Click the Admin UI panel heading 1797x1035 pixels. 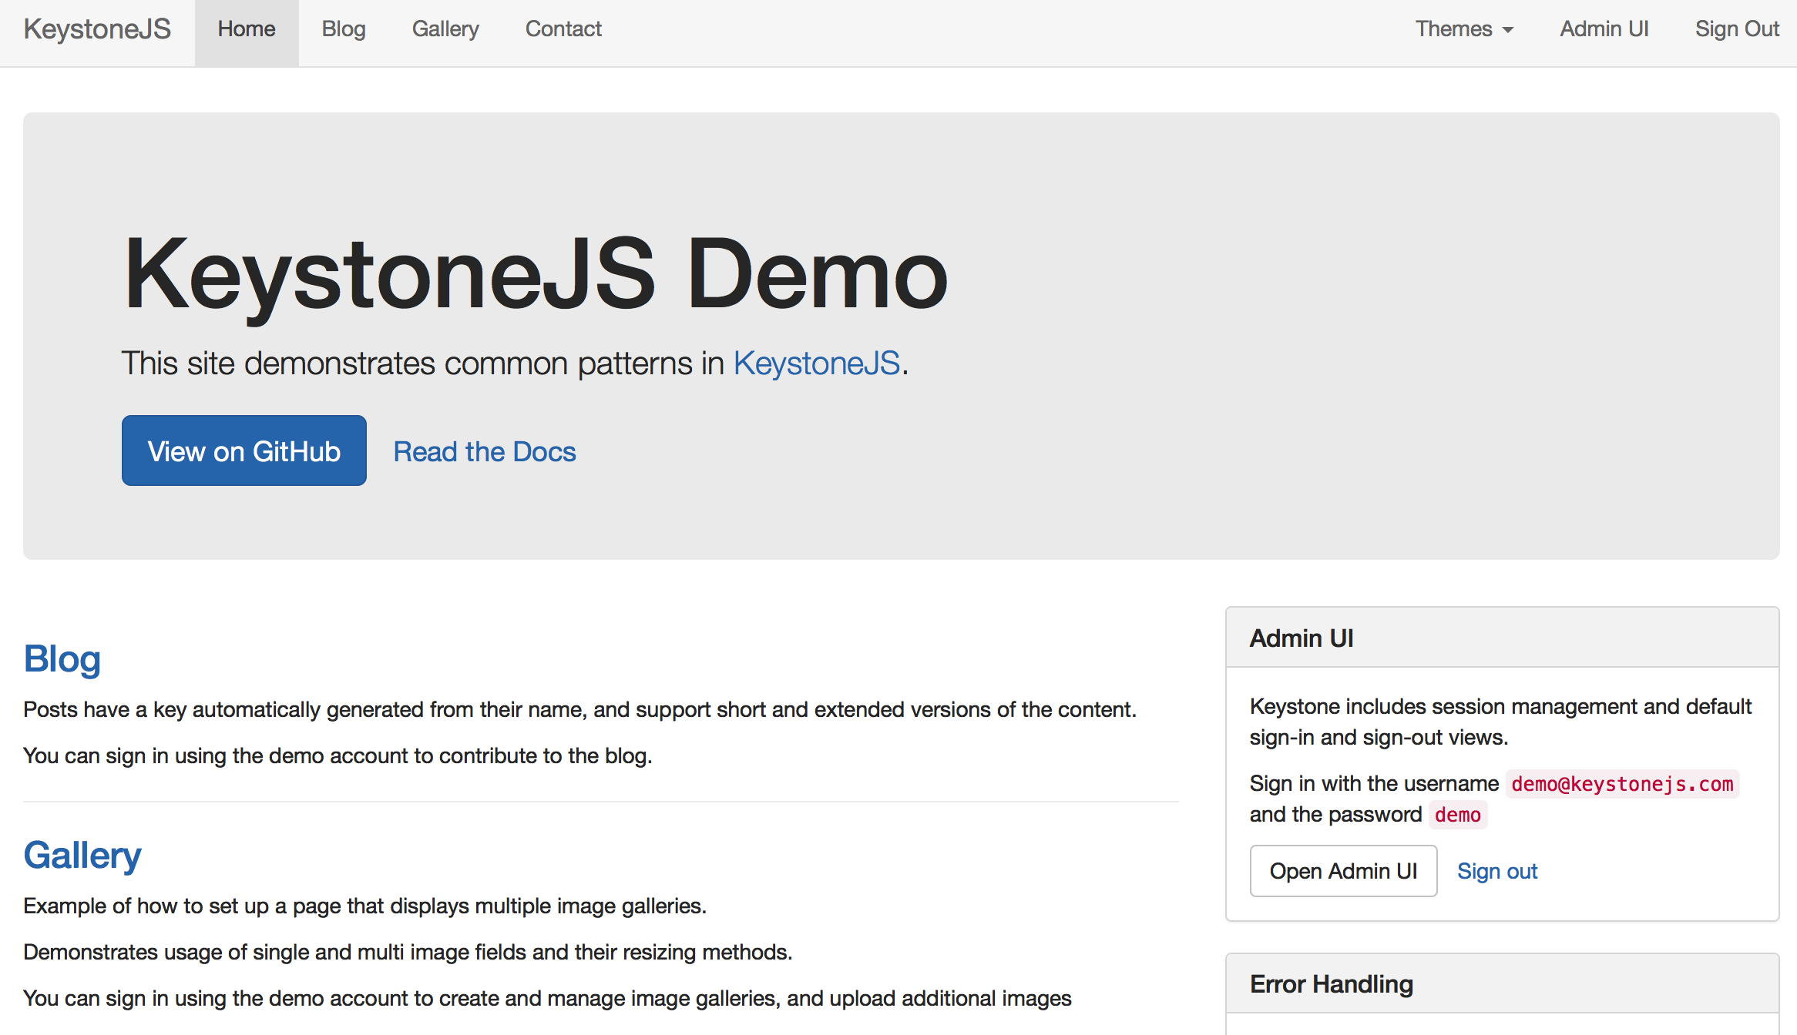[1302, 638]
